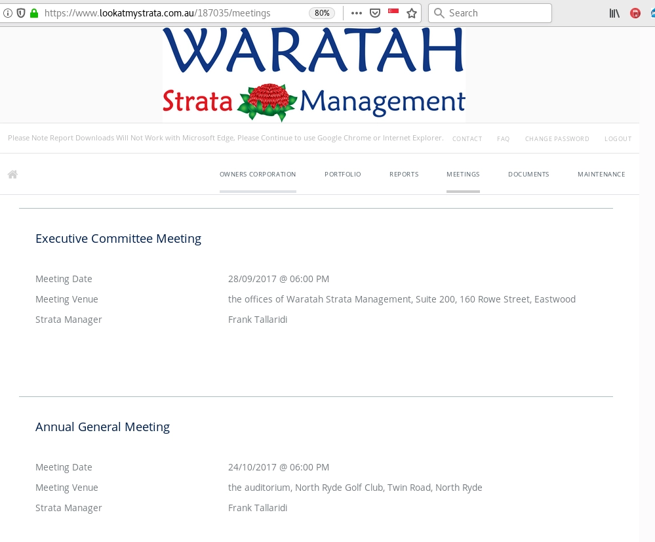Screen dimensions: 655x542
Task: Focus the browser Search input field
Action: [x=490, y=13]
